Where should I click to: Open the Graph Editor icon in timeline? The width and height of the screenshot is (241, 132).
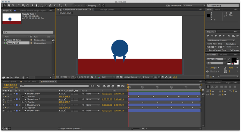123,86
